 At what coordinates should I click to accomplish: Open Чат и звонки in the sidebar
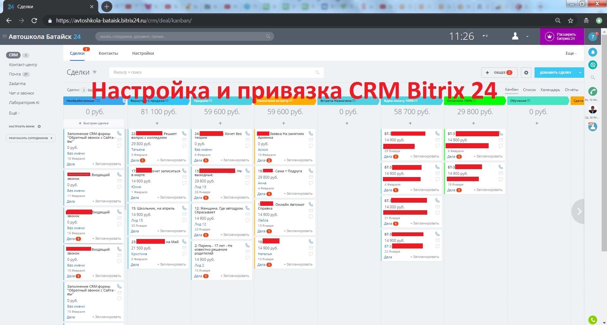[x=22, y=93]
